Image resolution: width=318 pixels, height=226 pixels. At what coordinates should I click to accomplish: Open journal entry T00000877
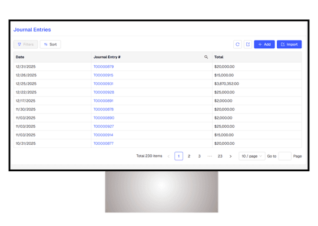104,143
